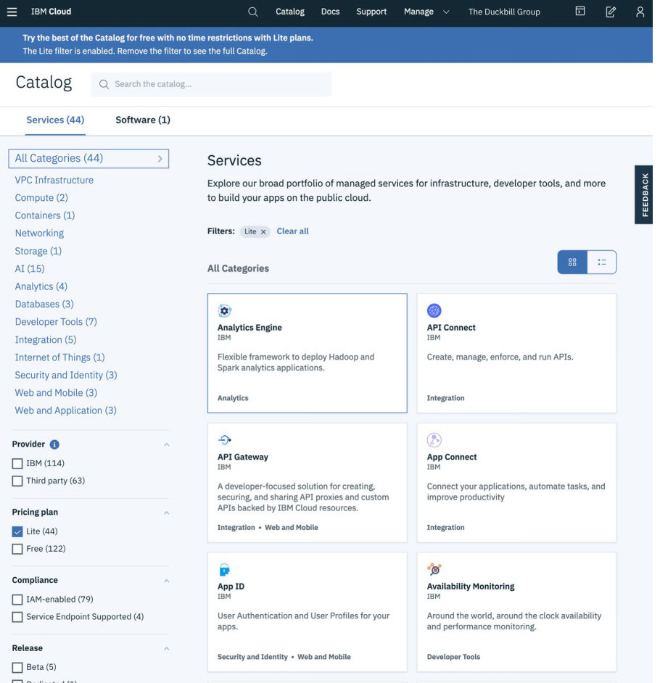The height and width of the screenshot is (683, 660).
Task: Click the API Connect logo icon
Action: (x=434, y=310)
